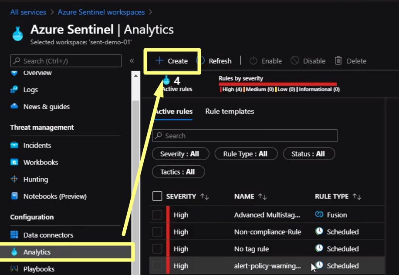Viewport: 399px width, 275px height.
Task: Open the Status : All filter dropdown
Action: coord(308,154)
